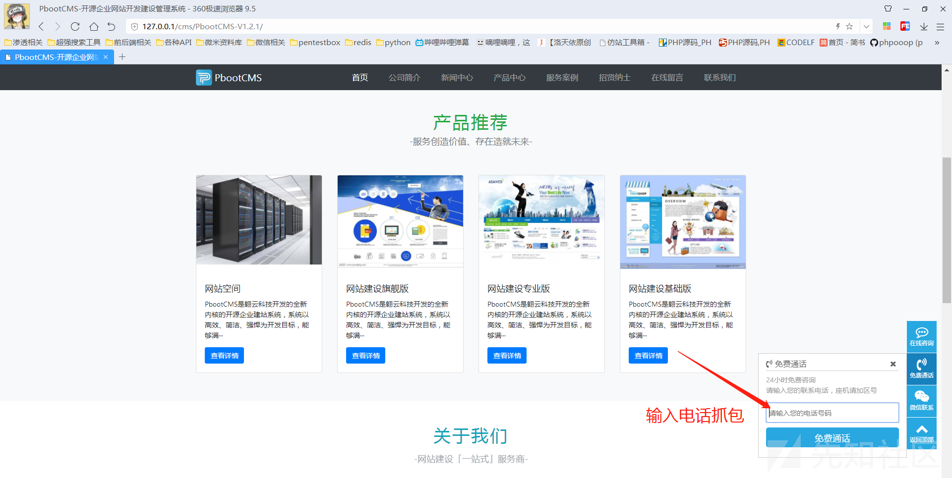Open the 前后端相关 bookmark folder
Screen dimensions: 952x478
click(x=128, y=43)
